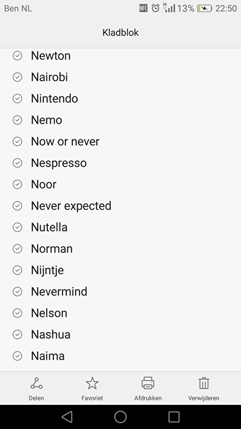
Task: Tap the Verwijderen trash icon
Action: (x=204, y=383)
